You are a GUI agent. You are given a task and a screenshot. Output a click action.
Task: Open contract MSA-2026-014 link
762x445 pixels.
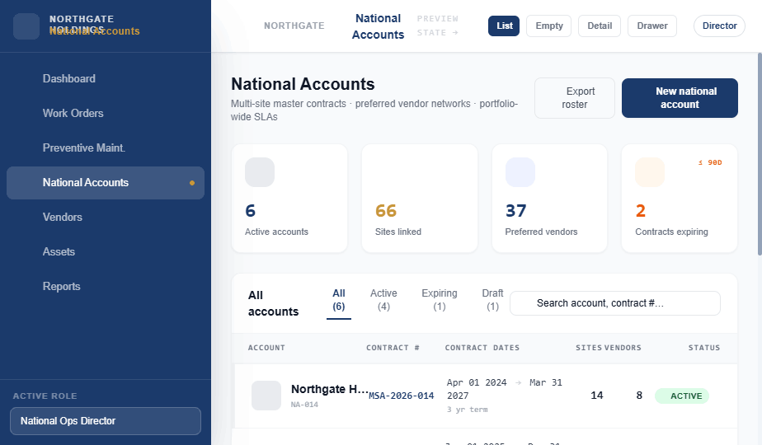pos(402,396)
